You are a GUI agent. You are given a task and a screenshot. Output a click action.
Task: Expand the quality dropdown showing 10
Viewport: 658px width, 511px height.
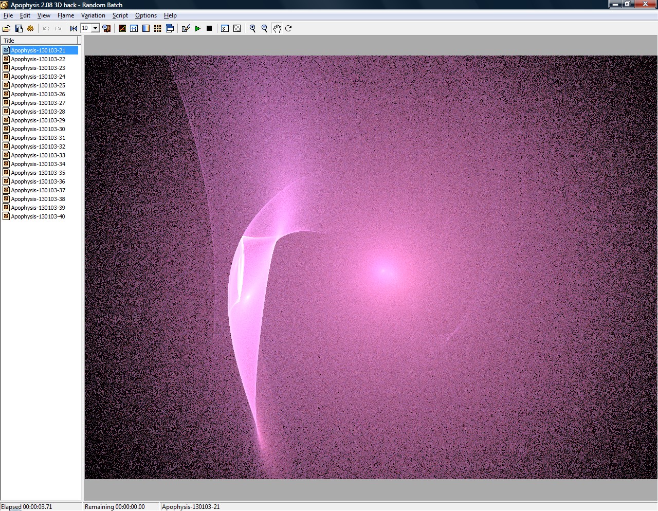95,28
